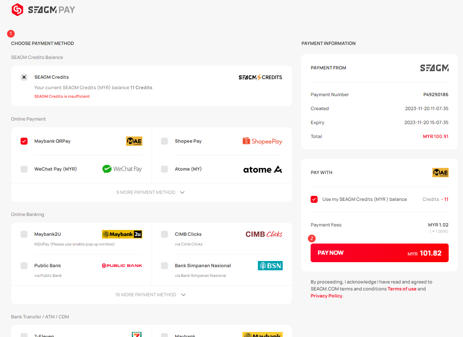Click the chevron next to 16 more payment method
Screen dimensions: 463x337
pos(183,295)
